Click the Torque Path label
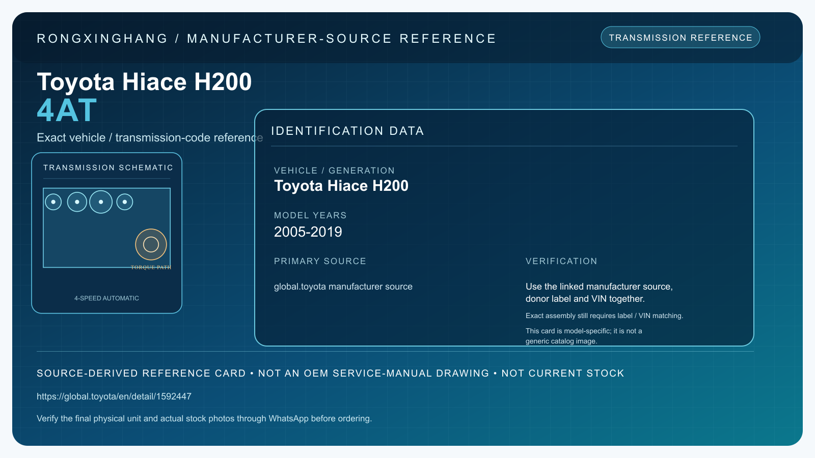Screen dimensions: 815x458 point(151,267)
